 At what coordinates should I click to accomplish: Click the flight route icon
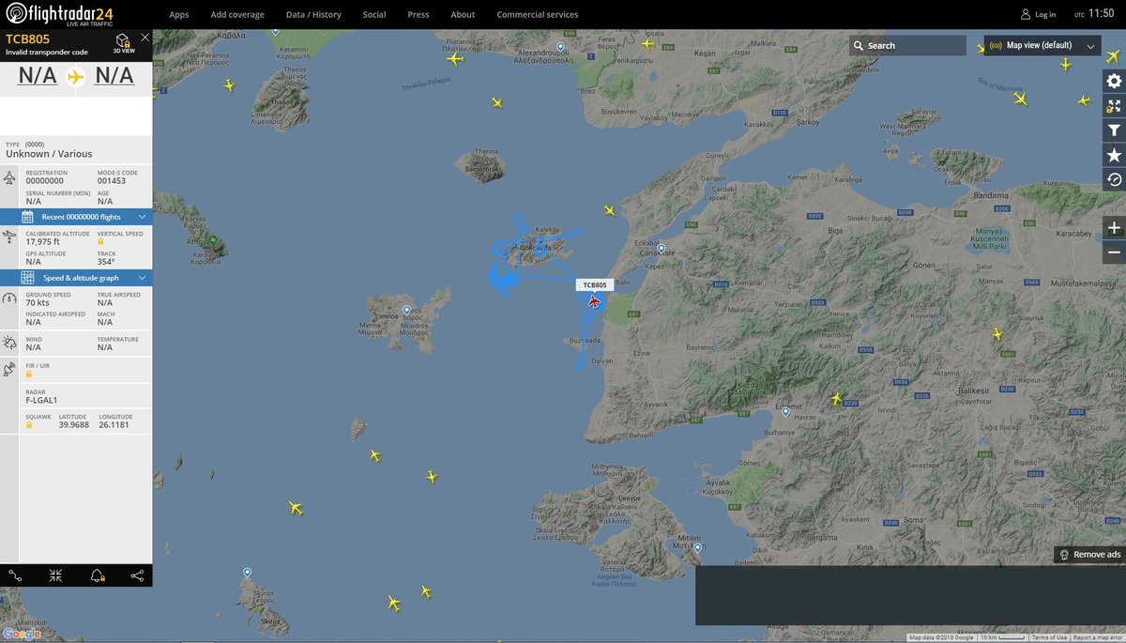[x=16, y=575]
